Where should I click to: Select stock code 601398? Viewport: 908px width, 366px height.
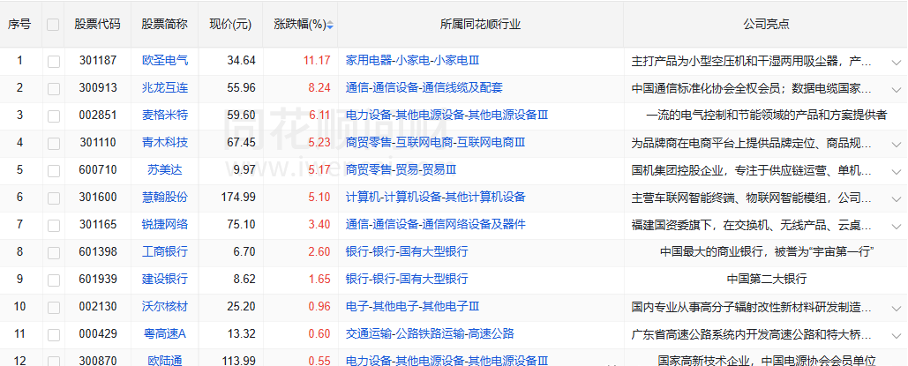click(x=98, y=251)
